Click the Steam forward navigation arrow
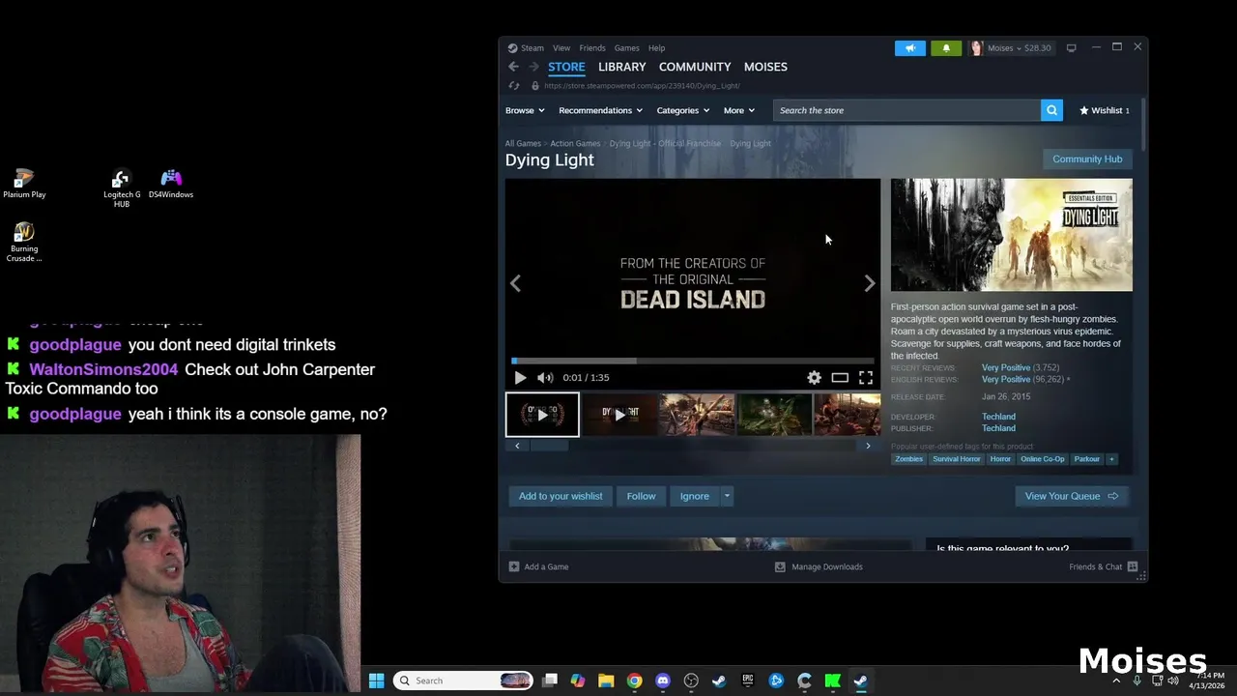 tap(533, 67)
